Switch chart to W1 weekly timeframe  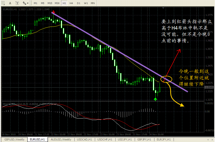[86, 3]
